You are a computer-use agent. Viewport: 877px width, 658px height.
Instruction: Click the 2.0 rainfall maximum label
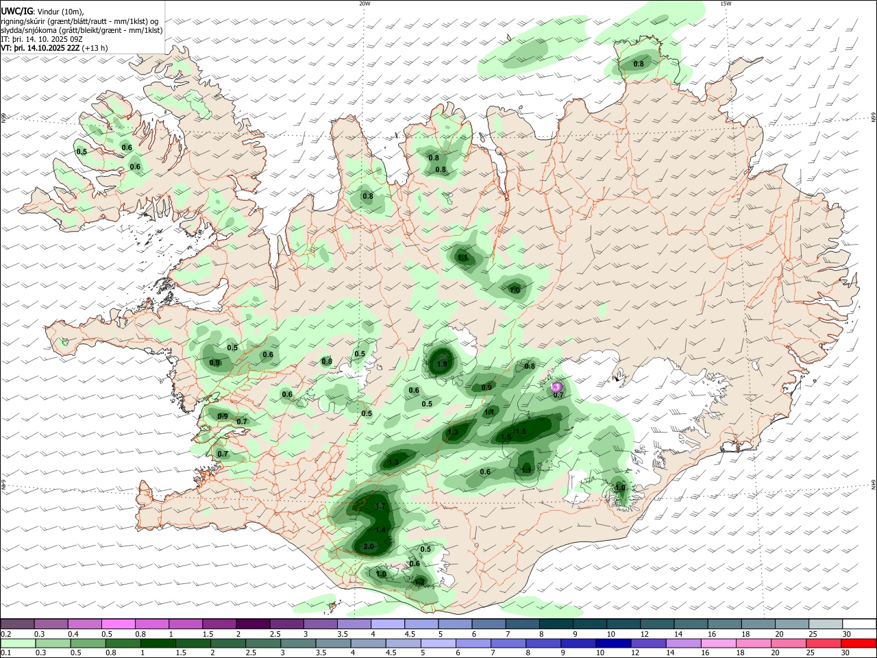click(369, 546)
